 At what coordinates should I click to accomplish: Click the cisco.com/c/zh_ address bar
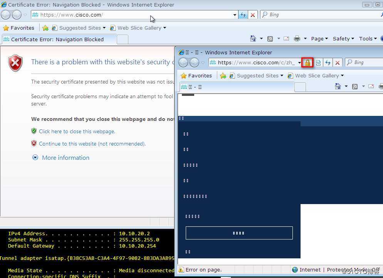[x=253, y=62]
